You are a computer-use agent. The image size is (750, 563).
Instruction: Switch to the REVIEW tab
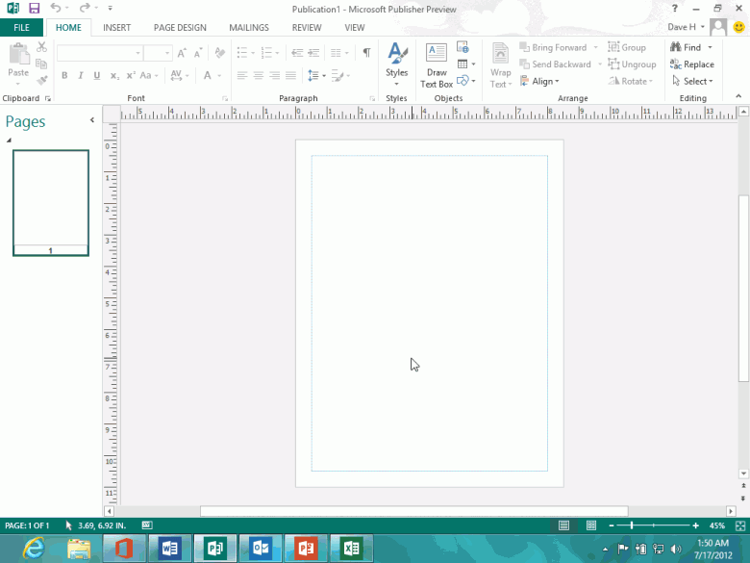point(307,28)
